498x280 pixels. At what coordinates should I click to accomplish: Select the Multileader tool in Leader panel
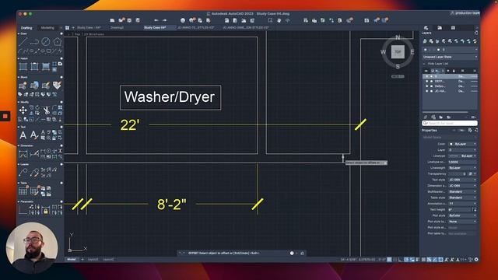[23, 173]
